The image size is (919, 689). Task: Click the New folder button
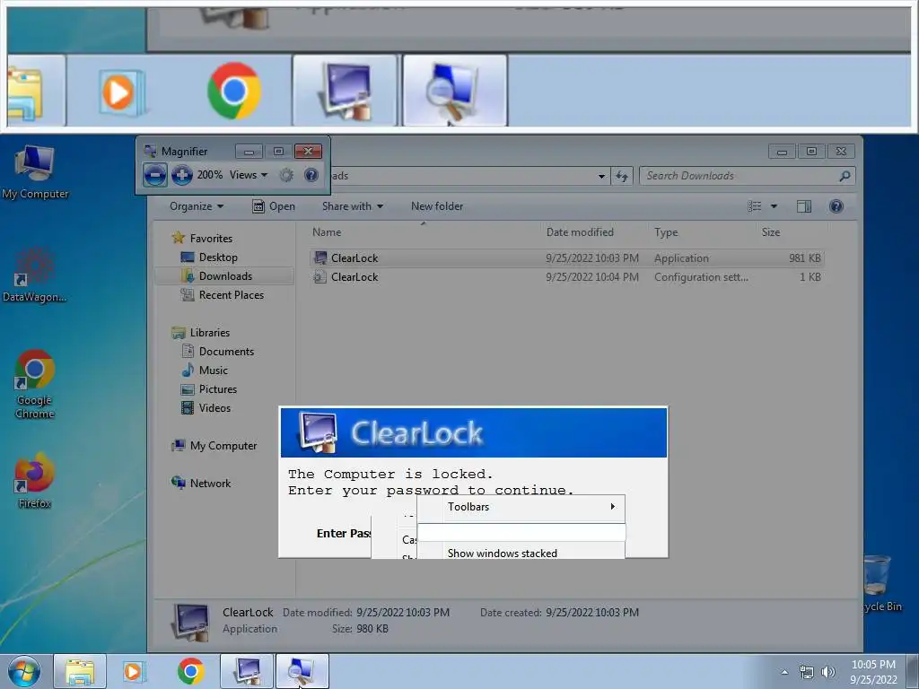[x=437, y=206]
